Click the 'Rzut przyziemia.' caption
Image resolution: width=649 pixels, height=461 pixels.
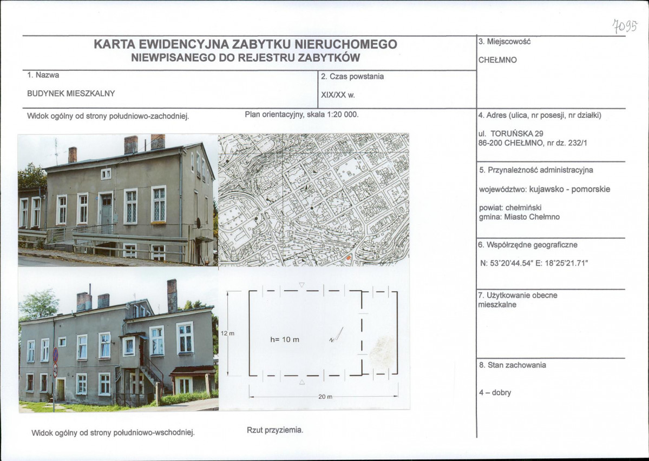pyautogui.click(x=275, y=430)
